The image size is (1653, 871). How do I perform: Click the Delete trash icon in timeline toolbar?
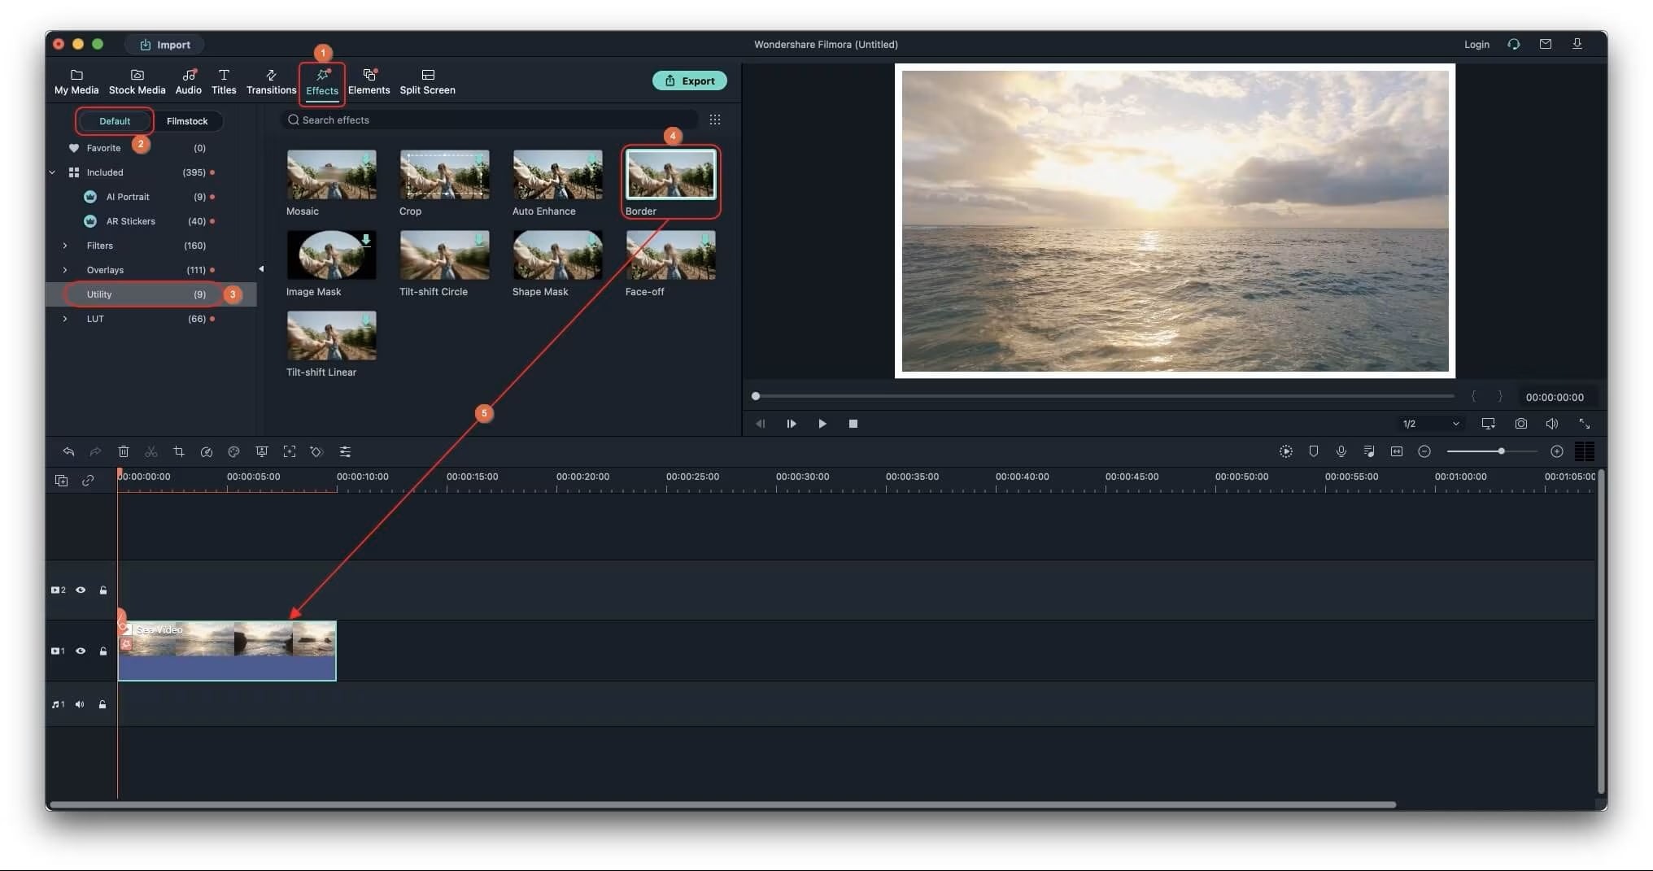124,452
